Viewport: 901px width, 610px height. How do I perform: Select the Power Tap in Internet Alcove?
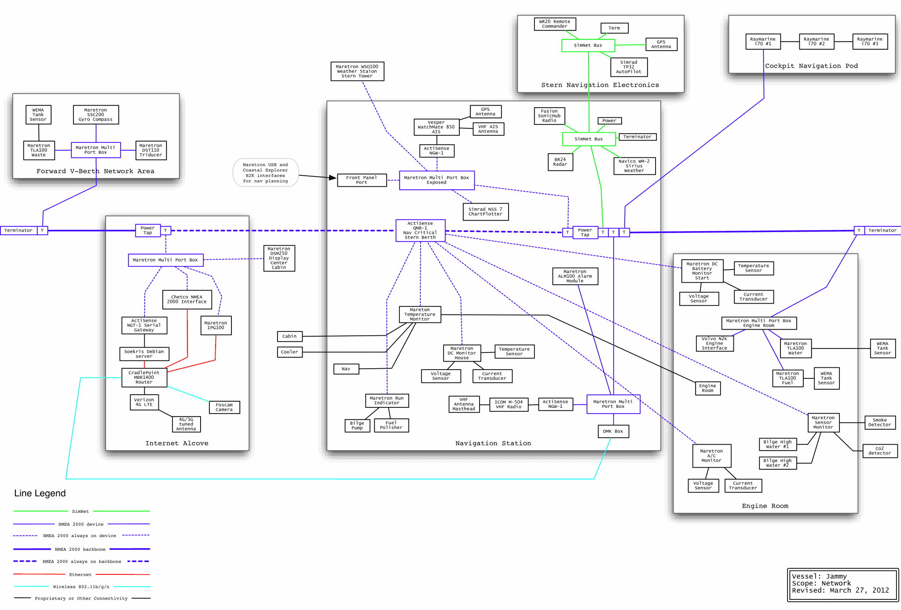pos(148,230)
